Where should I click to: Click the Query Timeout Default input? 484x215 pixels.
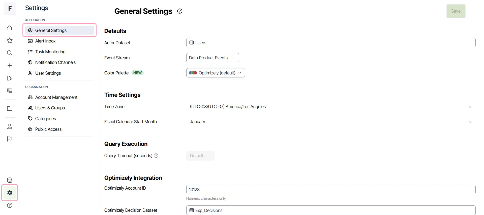pyautogui.click(x=200, y=156)
